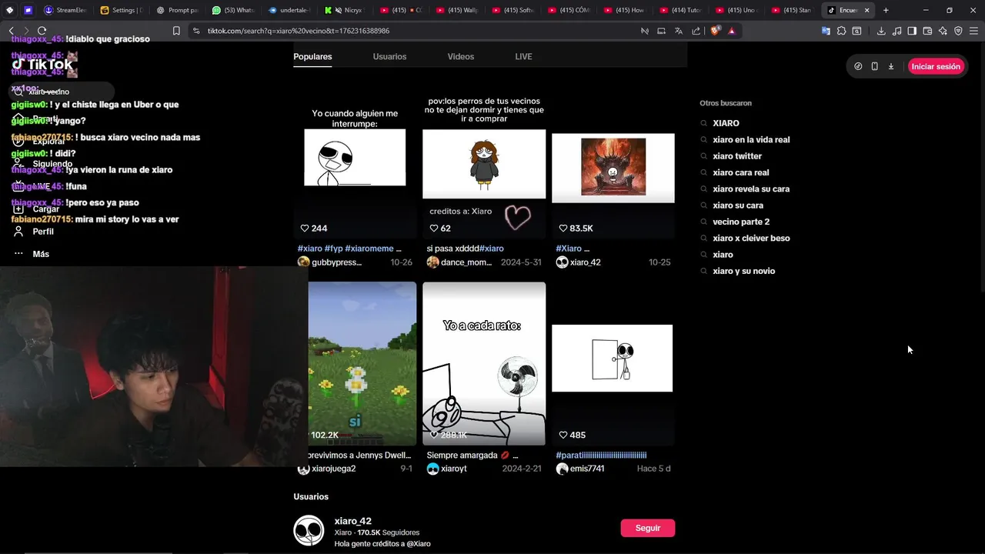The height and width of the screenshot is (554, 985).
Task: Open the extensions puzzle icon
Action: click(841, 31)
